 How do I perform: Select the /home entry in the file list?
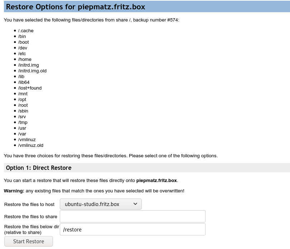(x=25, y=59)
